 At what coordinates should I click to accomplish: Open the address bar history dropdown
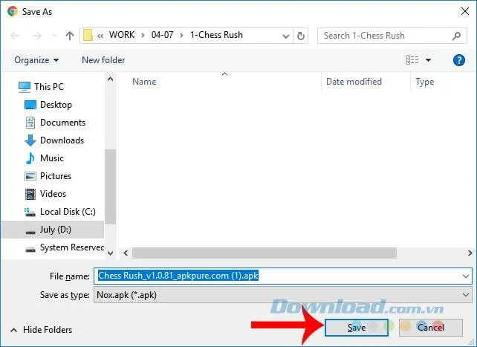[x=285, y=36]
